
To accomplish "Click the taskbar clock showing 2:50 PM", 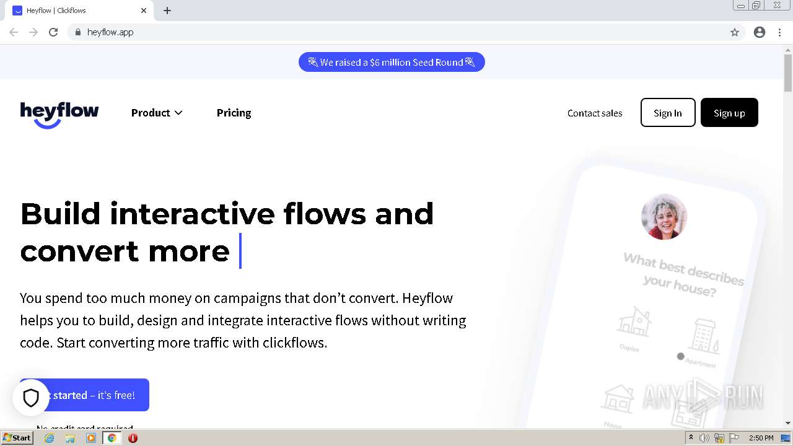I will (761, 438).
